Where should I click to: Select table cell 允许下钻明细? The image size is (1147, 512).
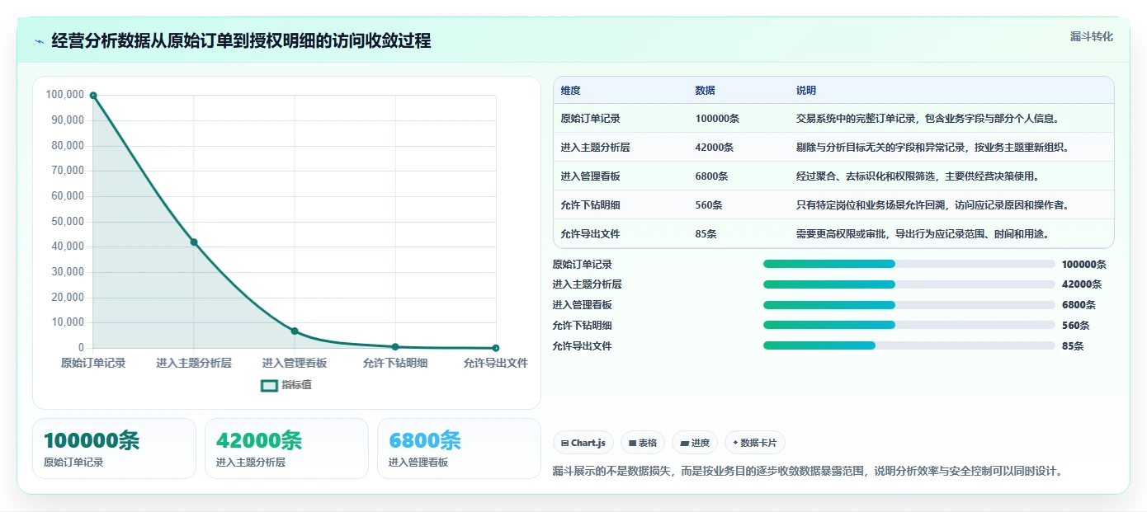pos(590,205)
